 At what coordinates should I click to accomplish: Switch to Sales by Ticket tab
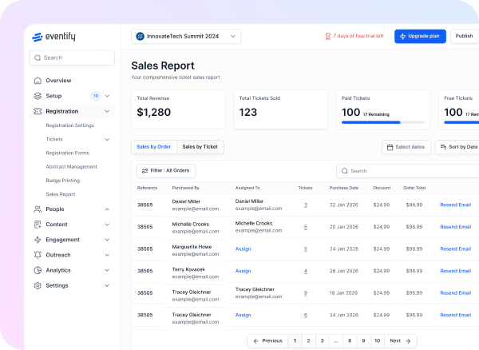pyautogui.click(x=200, y=147)
